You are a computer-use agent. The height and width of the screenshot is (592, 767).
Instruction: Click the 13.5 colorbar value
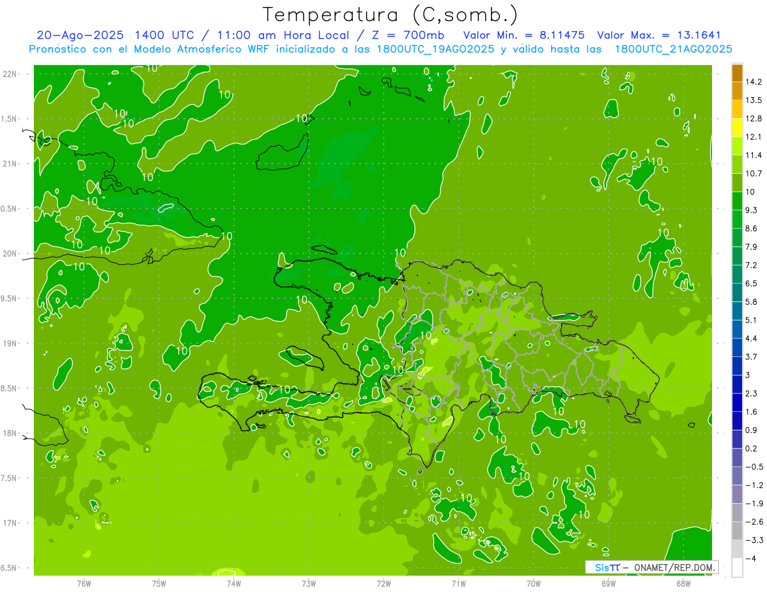click(754, 100)
